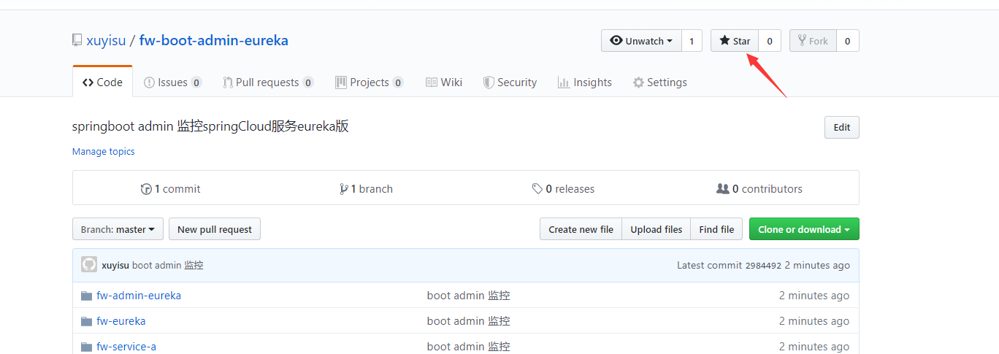Open the fw-boot-admin-eureka repository link

click(214, 40)
